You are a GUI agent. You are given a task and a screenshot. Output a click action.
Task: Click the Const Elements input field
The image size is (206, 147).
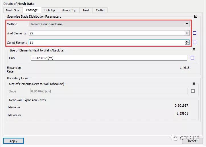107,43
